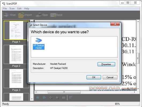Minimize the Scan2PDF window

coord(122,3)
